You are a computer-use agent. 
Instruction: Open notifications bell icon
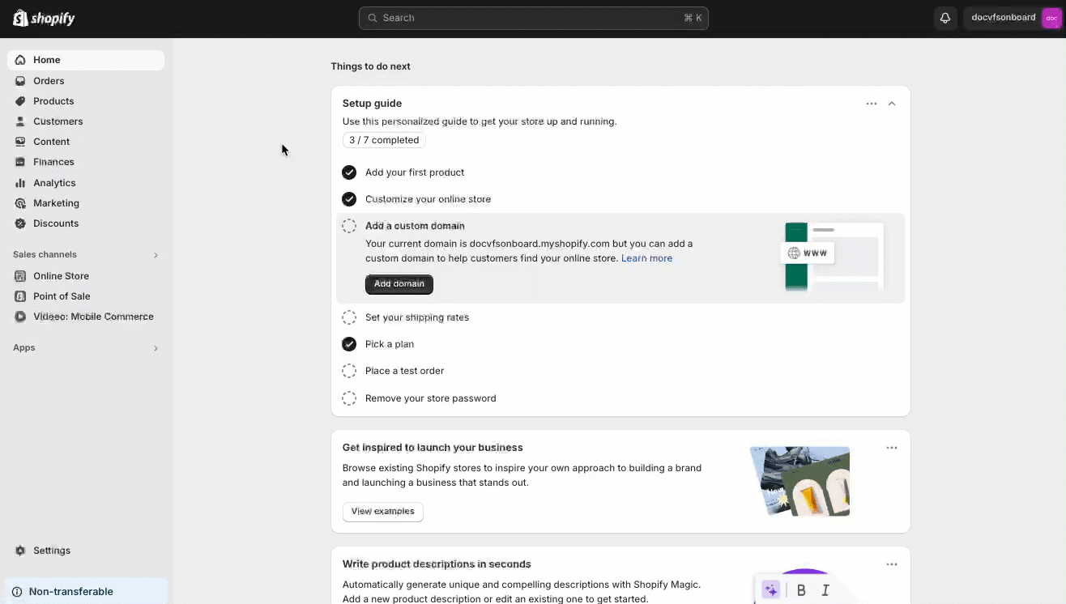(x=944, y=18)
